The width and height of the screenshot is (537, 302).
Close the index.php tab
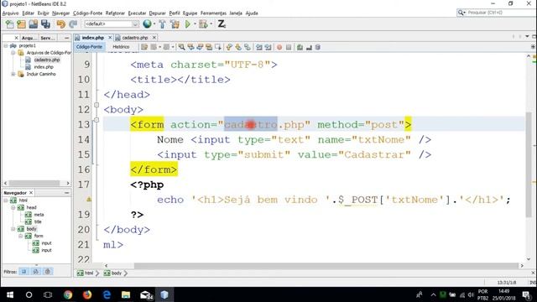click(110, 37)
